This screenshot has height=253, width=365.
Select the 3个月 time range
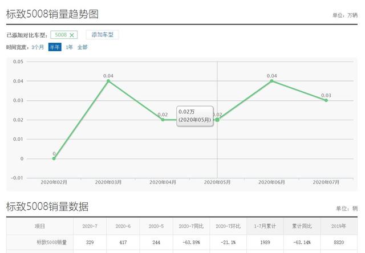(38, 47)
